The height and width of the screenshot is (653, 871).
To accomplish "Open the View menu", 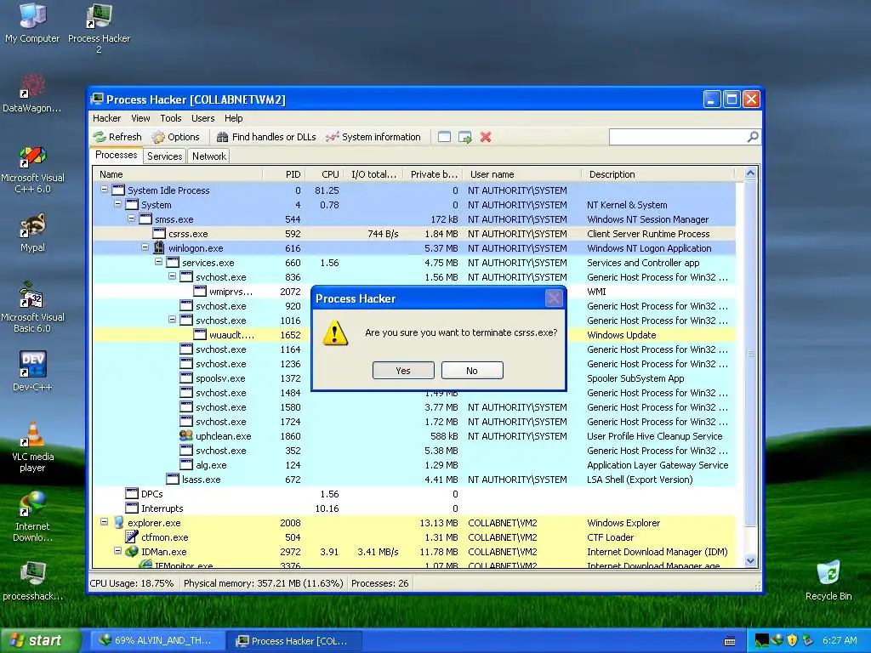I will click(x=140, y=118).
